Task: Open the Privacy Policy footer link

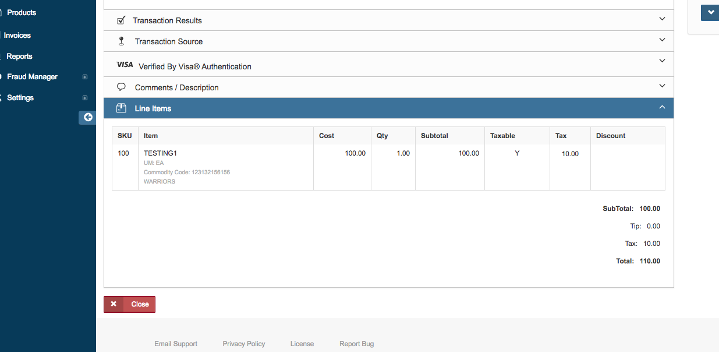Action: coord(243,344)
